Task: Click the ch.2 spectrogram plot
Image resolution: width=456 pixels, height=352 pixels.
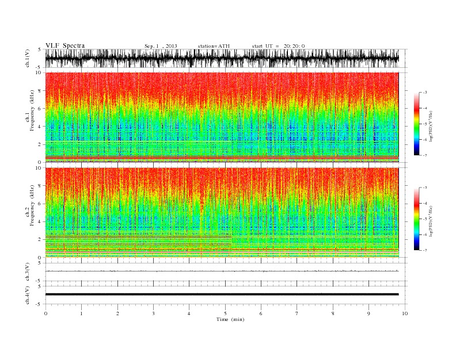Action: tap(222, 213)
